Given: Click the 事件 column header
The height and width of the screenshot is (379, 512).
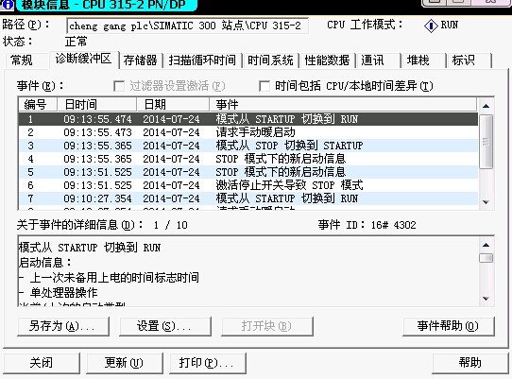Looking at the screenshot, I should tap(343, 105).
